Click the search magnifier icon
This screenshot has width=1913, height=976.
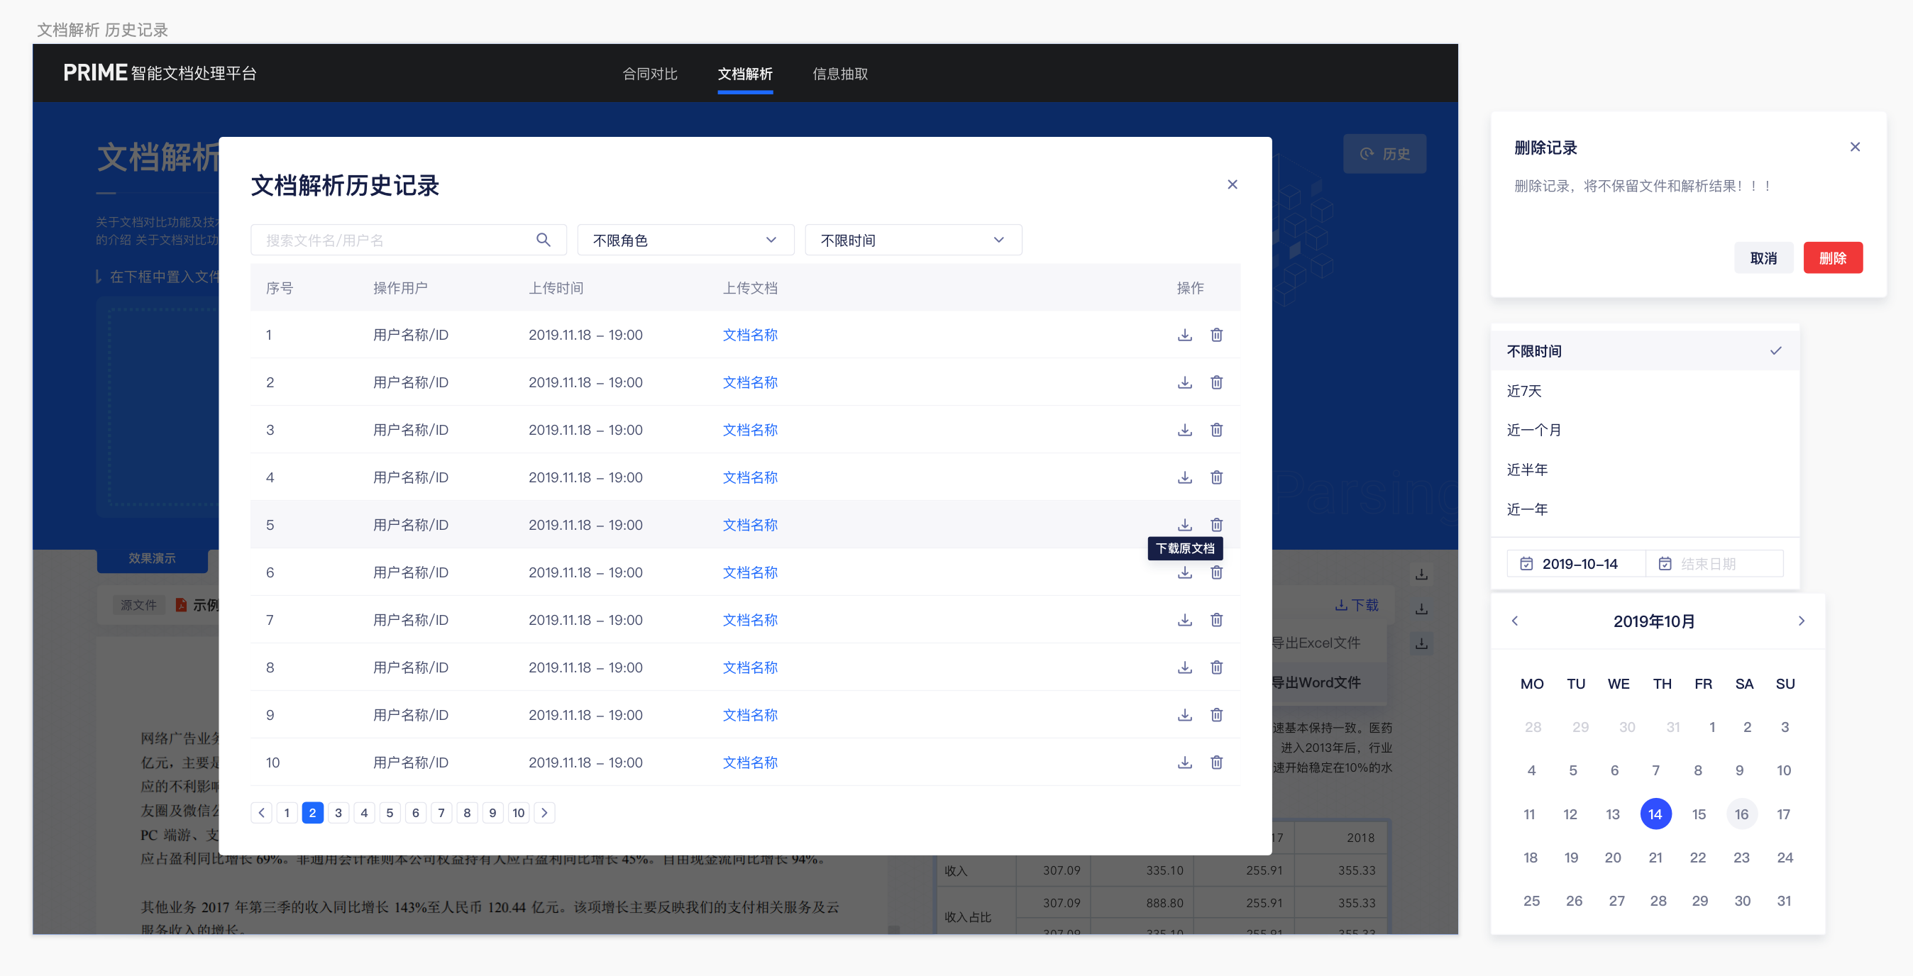543,240
